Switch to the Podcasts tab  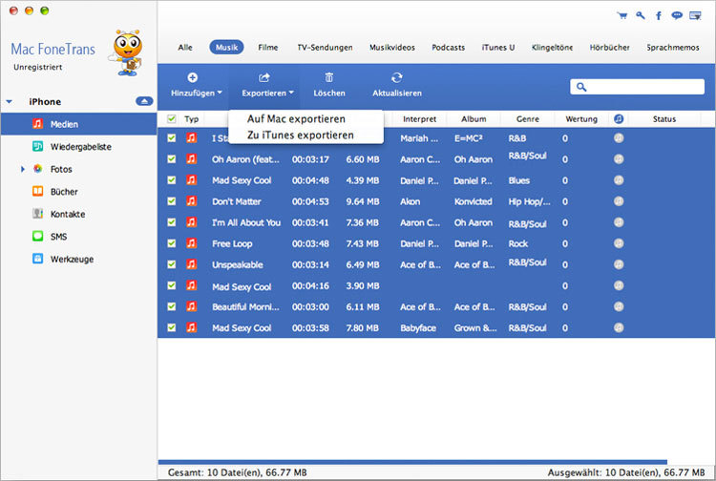click(449, 47)
